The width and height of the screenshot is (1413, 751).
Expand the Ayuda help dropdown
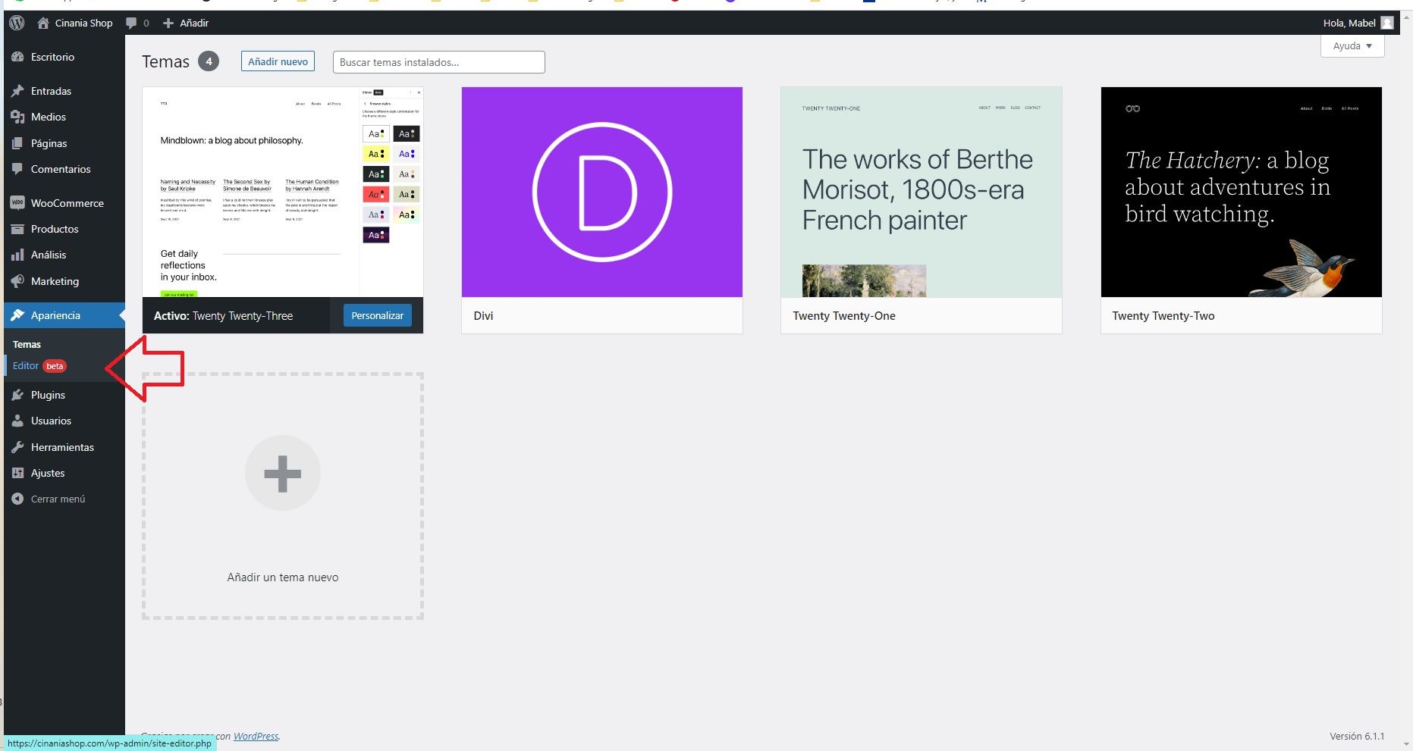(1352, 46)
